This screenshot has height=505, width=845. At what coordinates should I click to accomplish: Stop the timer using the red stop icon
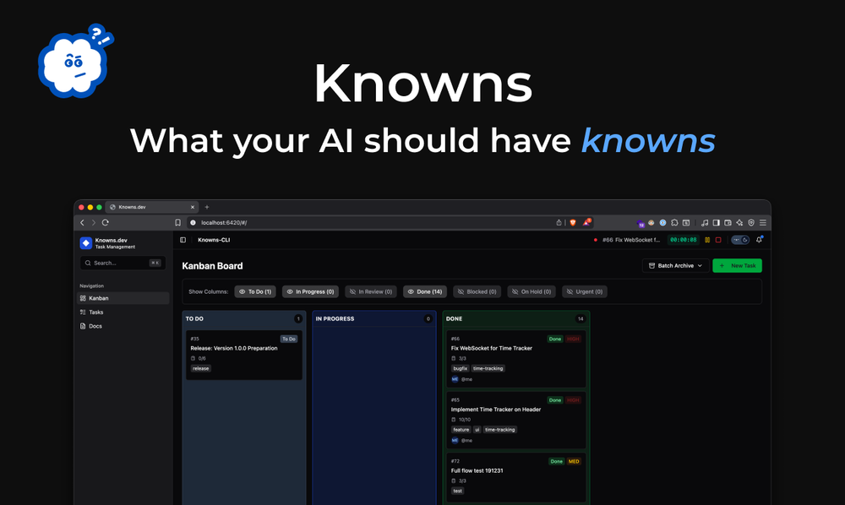click(x=719, y=240)
